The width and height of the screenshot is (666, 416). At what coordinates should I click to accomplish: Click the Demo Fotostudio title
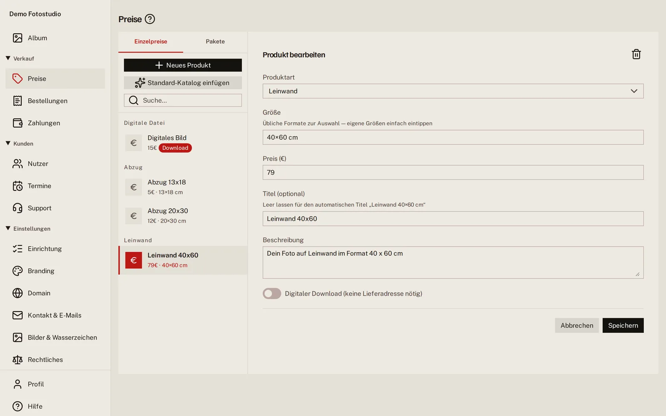click(x=35, y=14)
